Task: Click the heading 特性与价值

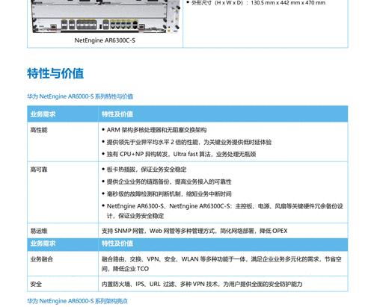Action: (55, 73)
